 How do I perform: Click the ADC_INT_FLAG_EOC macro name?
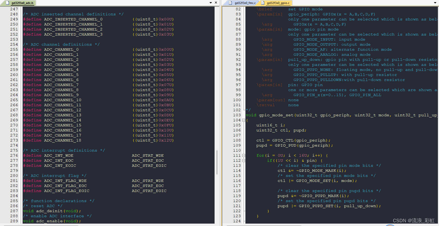(65, 186)
